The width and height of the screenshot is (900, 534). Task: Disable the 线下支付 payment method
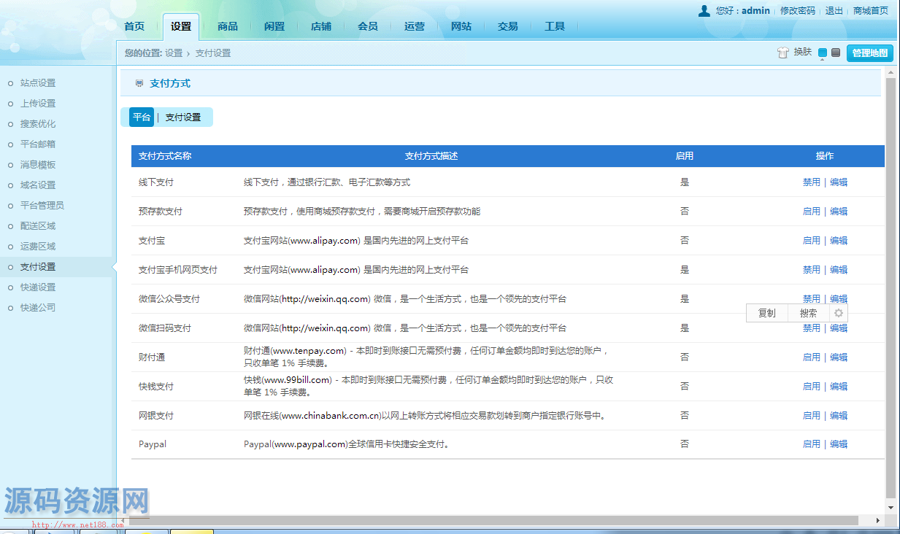[811, 182]
